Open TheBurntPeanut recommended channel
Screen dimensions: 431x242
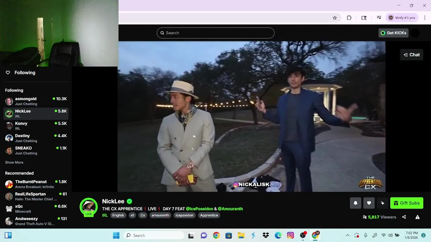36,184
